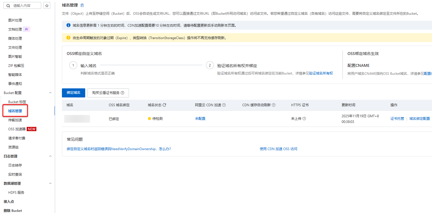The width and height of the screenshot is (432, 213).
Task: Select 传输加速 in the sidebar
Action: [x=16, y=120]
